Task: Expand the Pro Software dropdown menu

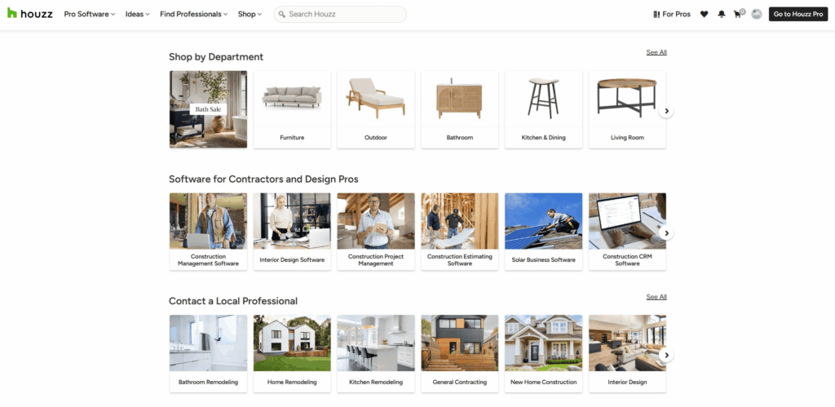Action: click(90, 14)
